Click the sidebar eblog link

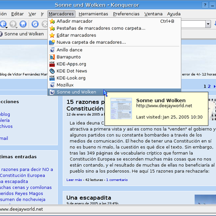click(x=5, y=114)
